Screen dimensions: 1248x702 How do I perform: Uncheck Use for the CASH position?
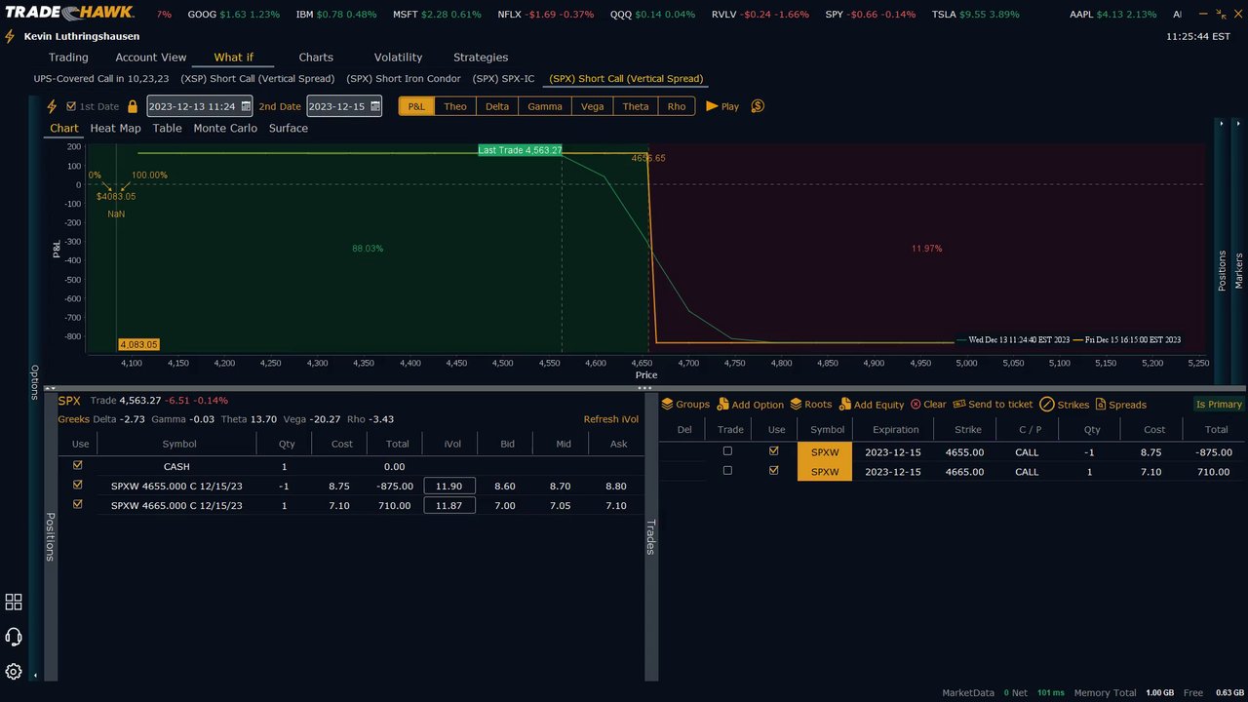pos(78,465)
